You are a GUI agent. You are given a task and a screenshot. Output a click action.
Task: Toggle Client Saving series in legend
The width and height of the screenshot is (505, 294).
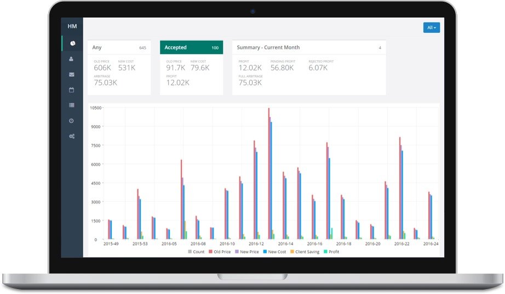305,252
